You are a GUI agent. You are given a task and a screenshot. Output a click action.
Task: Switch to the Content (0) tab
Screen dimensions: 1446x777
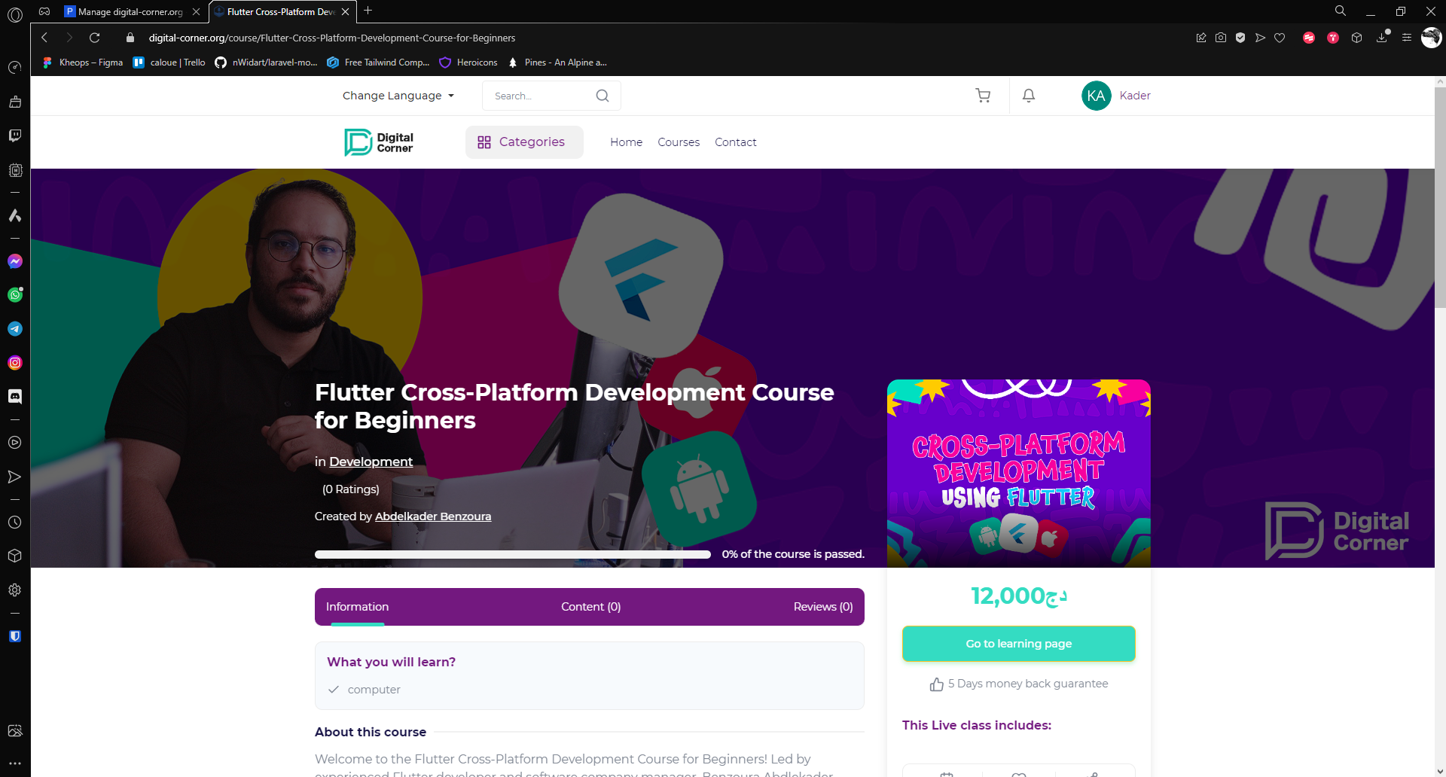click(x=590, y=607)
